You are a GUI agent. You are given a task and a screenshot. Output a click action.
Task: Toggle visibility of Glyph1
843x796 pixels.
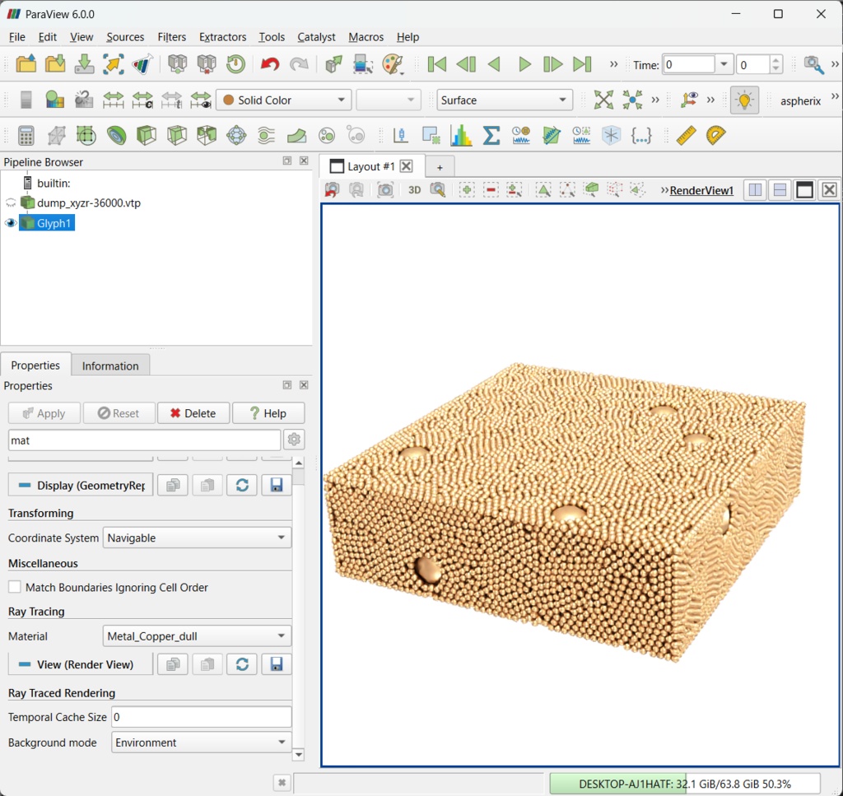(9, 222)
